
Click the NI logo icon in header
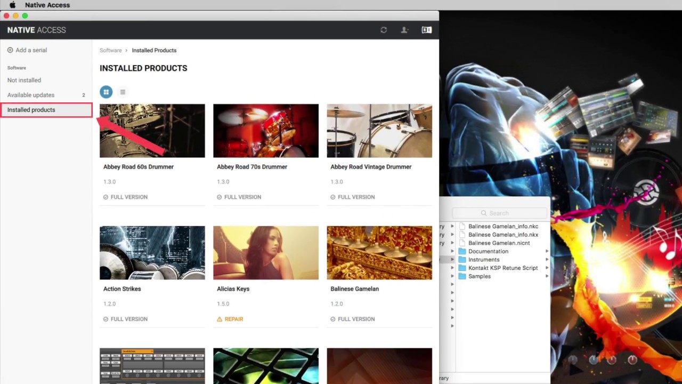tap(426, 30)
